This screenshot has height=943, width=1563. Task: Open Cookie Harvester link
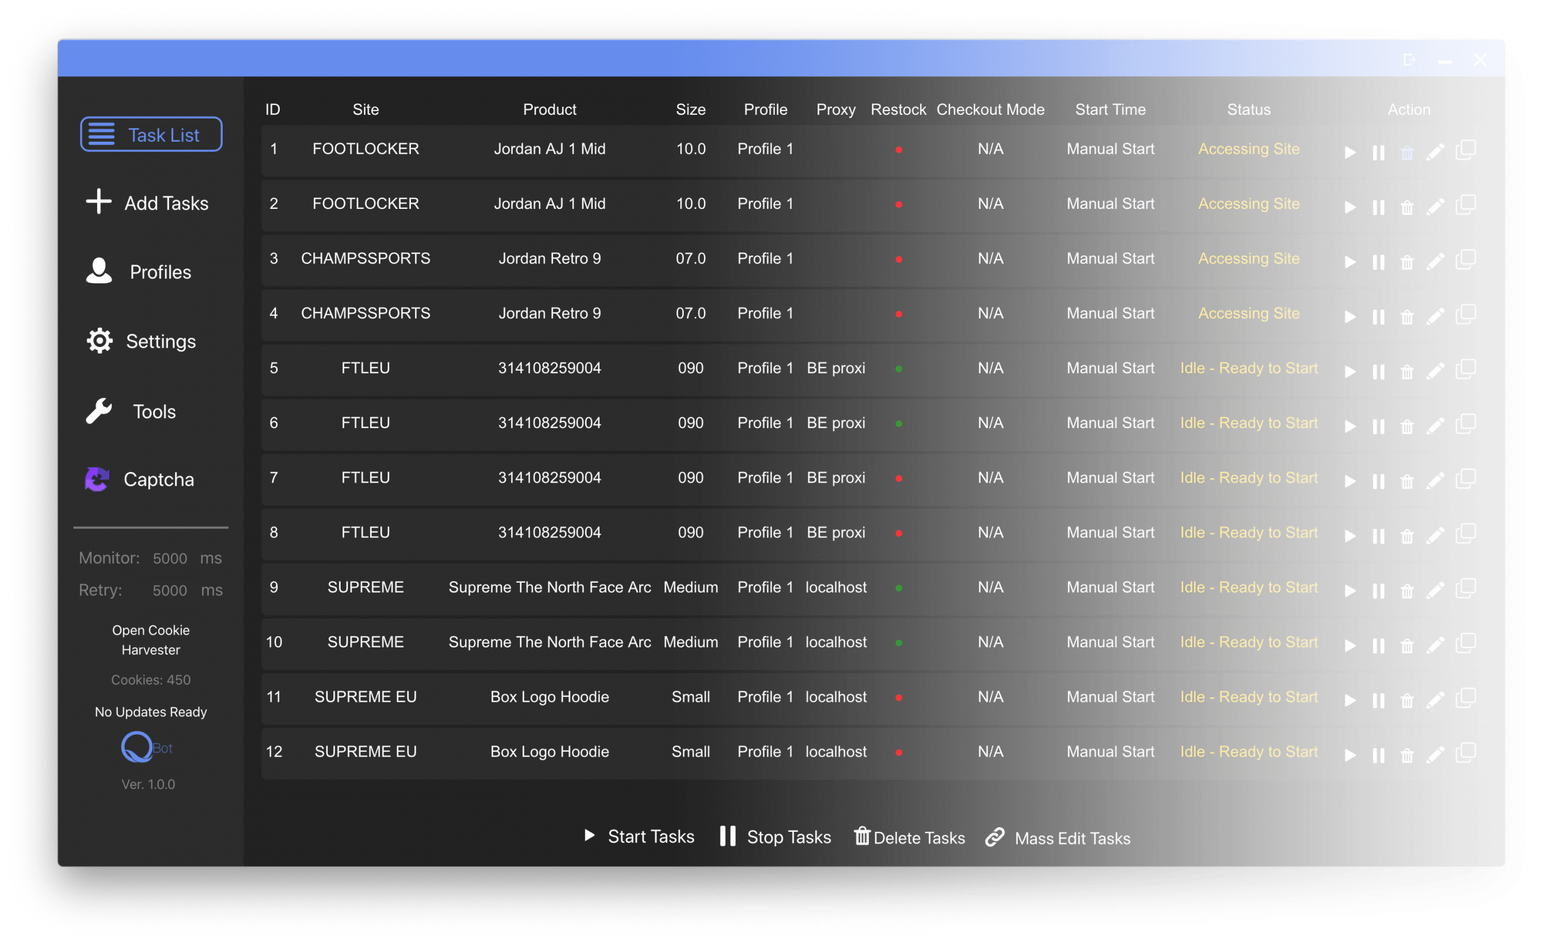pyautogui.click(x=151, y=639)
